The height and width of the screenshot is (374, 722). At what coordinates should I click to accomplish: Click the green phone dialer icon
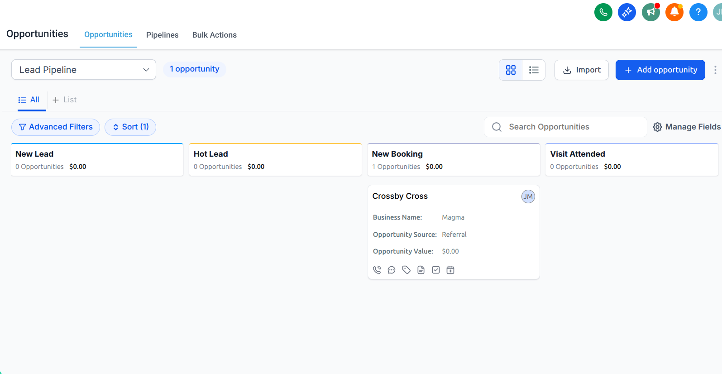(603, 12)
